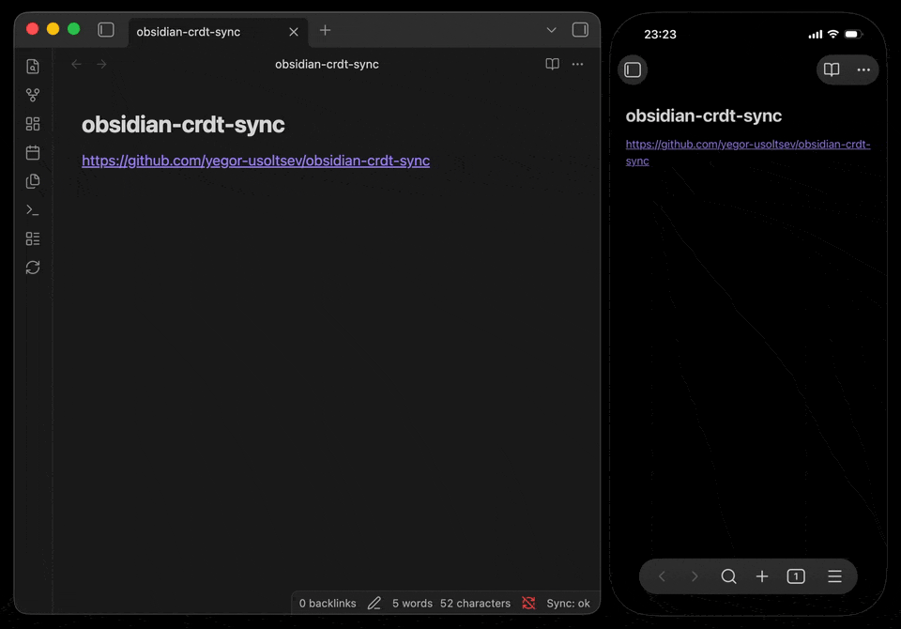Viewport: 901px width, 629px height.
Task: Navigate back in desktop window
Action: click(x=76, y=64)
